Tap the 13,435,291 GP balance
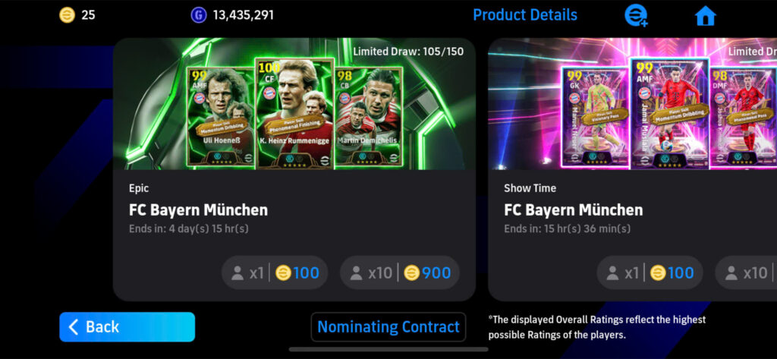The width and height of the screenshot is (777, 359). pos(244,15)
